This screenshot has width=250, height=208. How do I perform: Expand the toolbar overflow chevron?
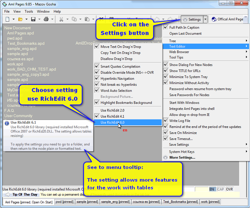tap(245, 17)
